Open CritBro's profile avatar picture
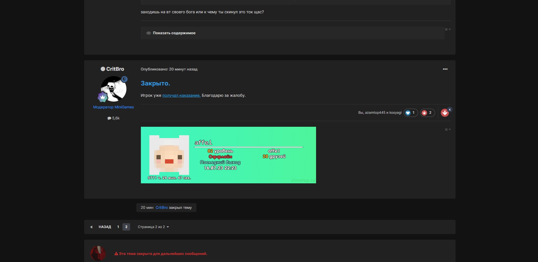 point(113,89)
